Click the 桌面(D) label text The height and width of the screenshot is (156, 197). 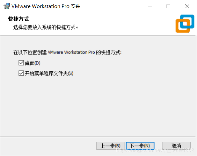(x=33, y=63)
